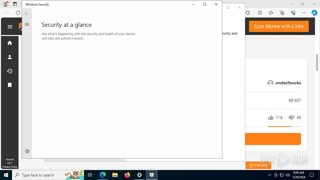Screen dimensions: 320x180
Task: Click Earn Money with Links button
Action: coord(279,26)
